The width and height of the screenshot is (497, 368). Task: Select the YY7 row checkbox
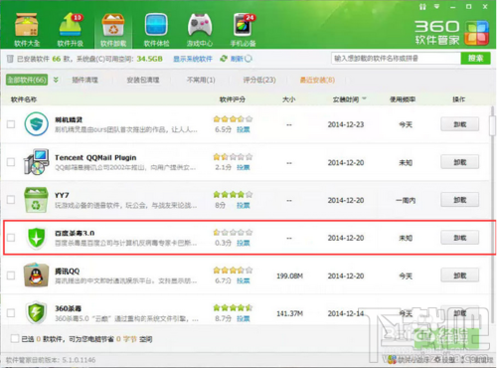tap(11, 200)
